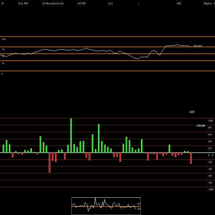Click the MR axis label '-60'

[210, 176]
